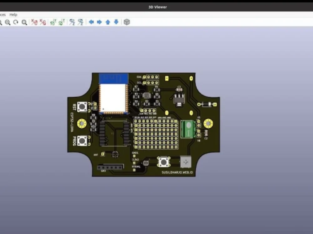Open the Help menu
Viewport: 313px width, 234px height.
(13, 14)
